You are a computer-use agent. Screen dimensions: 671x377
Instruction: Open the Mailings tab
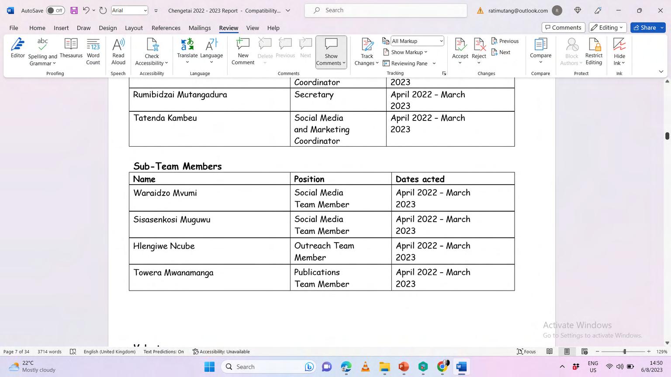coord(200,28)
